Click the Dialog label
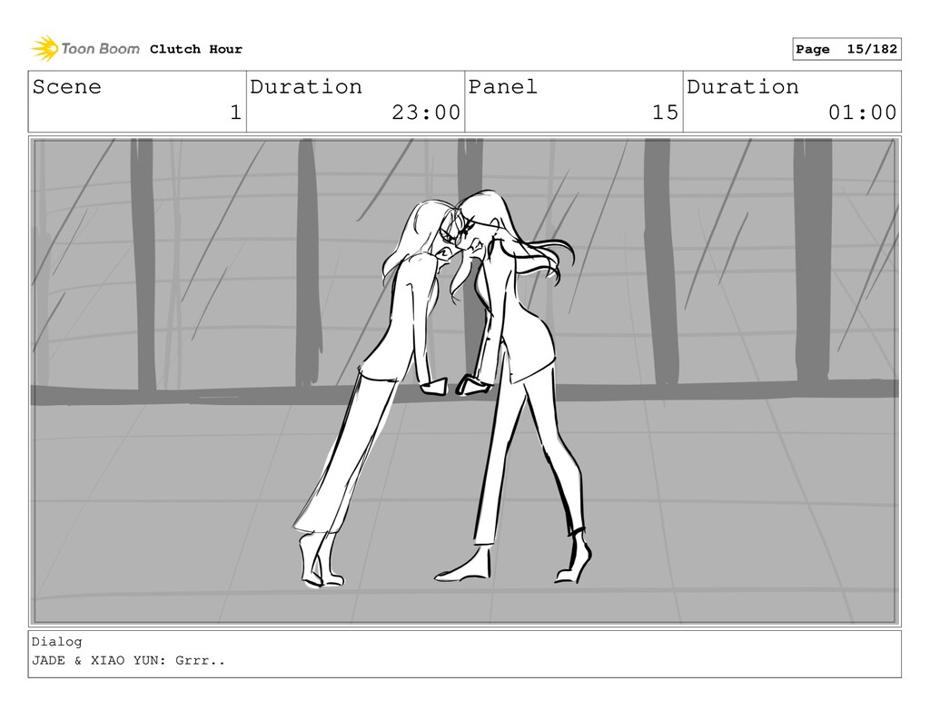This screenshot has height=720, width=930. point(57,642)
